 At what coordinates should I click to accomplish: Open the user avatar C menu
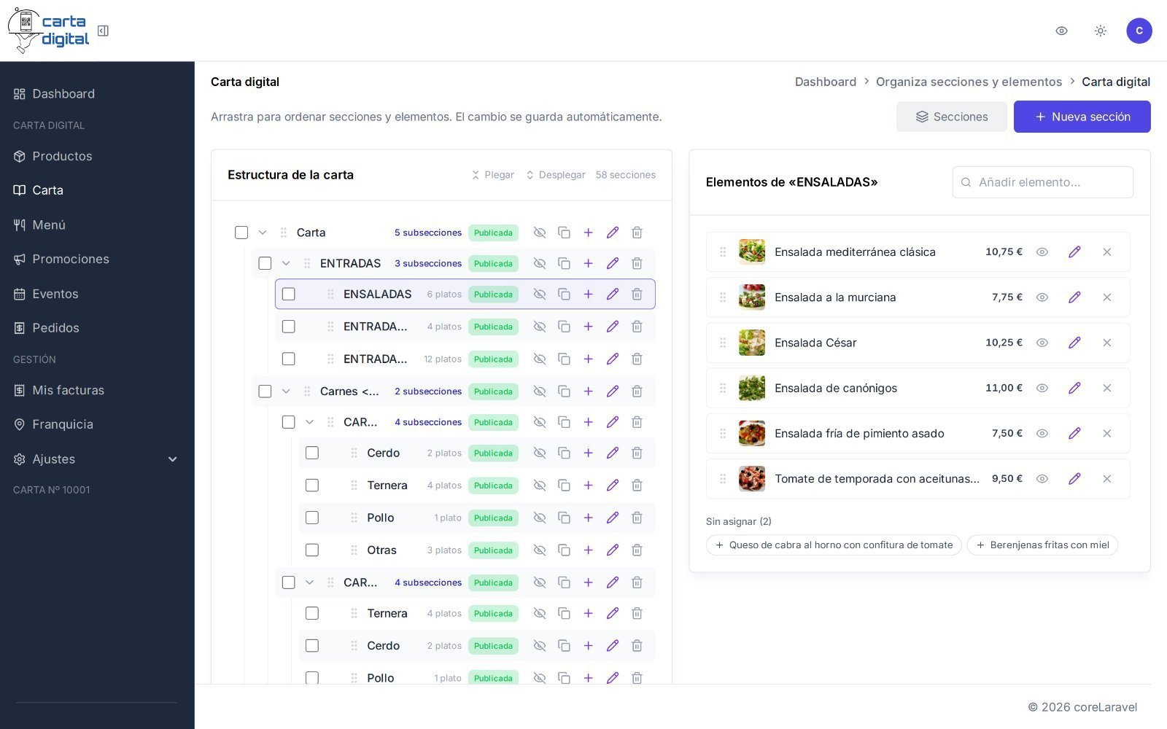[x=1139, y=31]
